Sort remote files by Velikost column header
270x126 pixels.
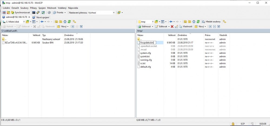172,35
